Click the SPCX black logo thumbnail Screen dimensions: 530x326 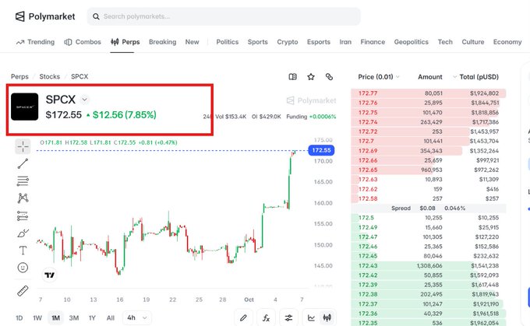click(25, 107)
